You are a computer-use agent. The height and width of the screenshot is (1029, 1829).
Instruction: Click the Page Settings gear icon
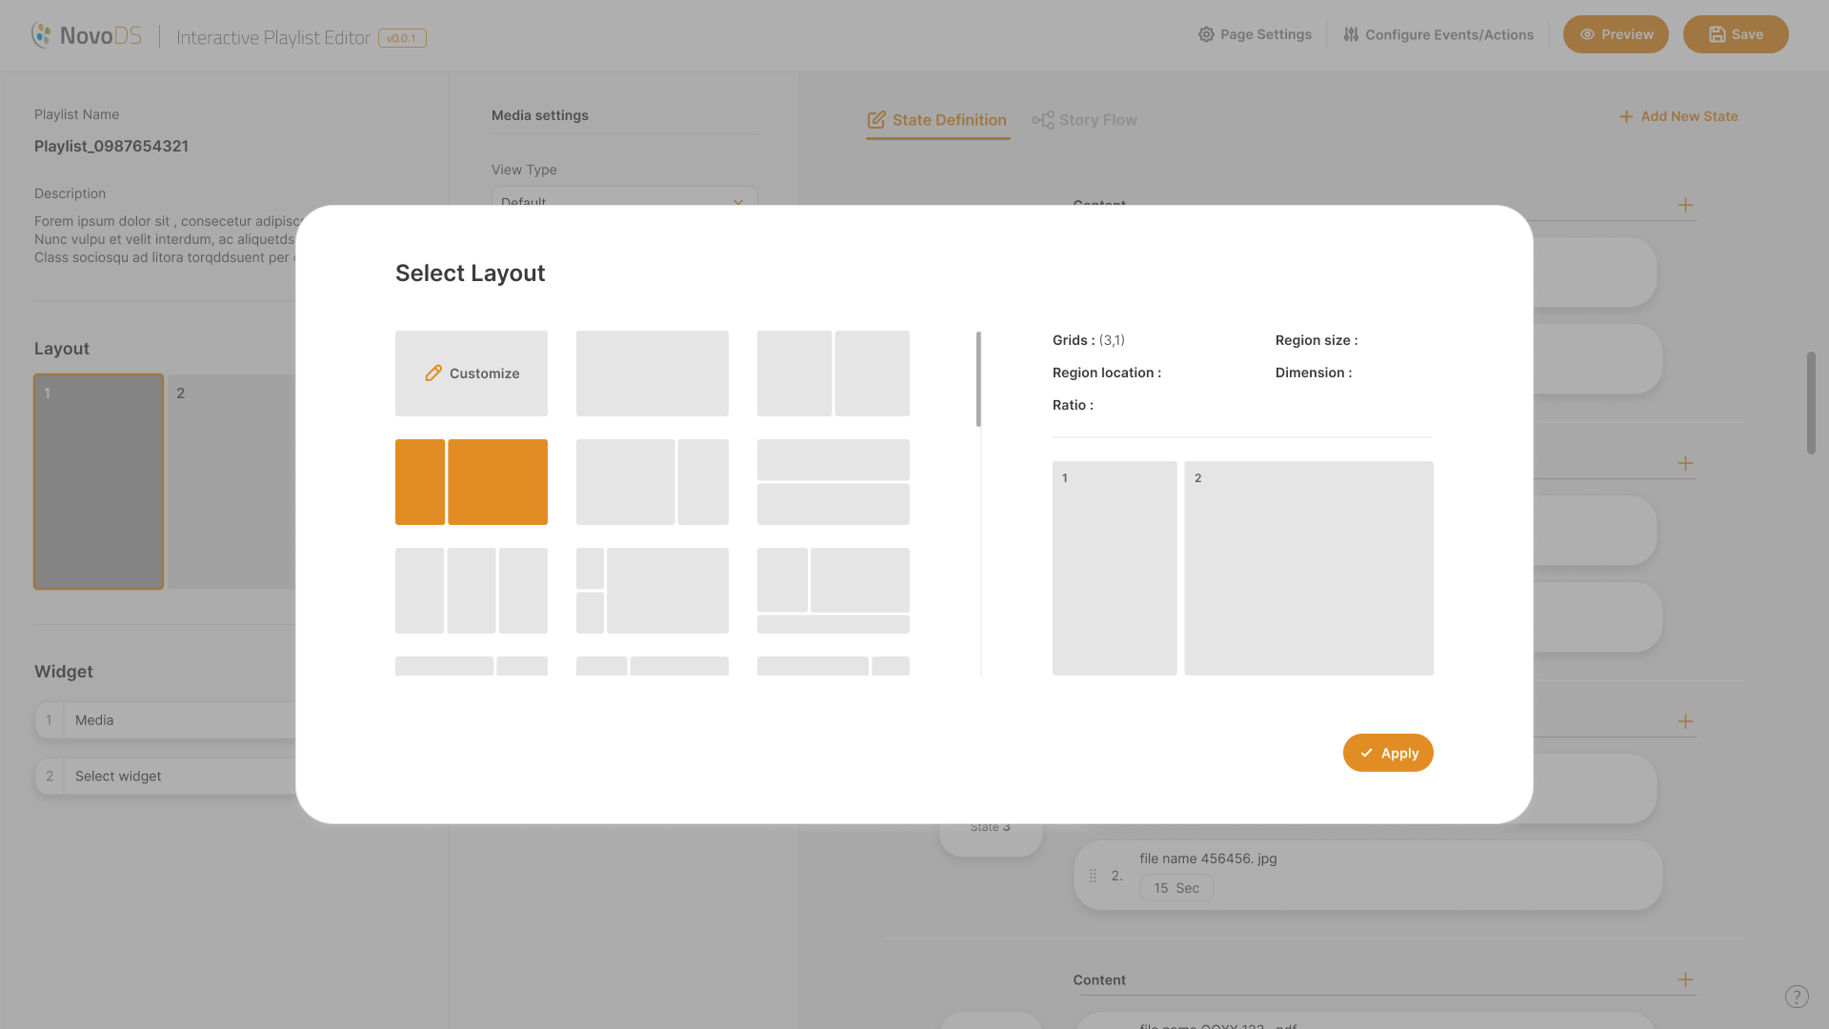click(1206, 34)
